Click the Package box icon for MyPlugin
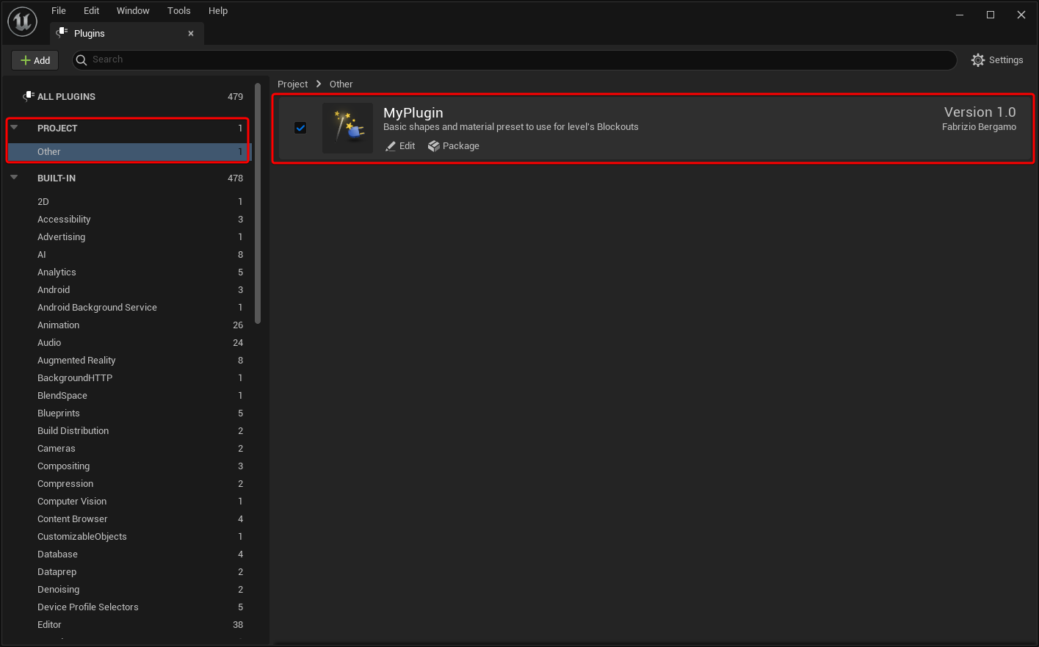This screenshot has width=1039, height=647. (434, 146)
